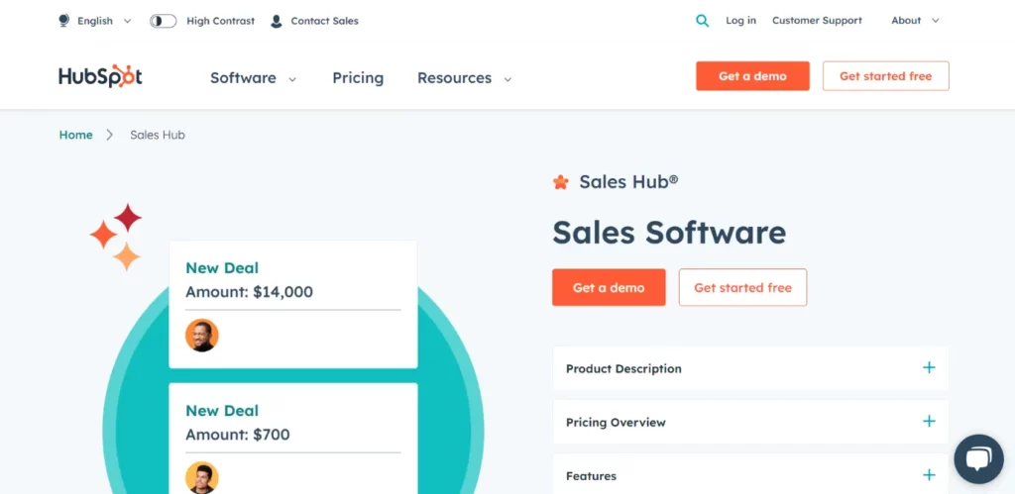Click the Sales Software heading
The height and width of the screenshot is (494, 1015).
669,232
